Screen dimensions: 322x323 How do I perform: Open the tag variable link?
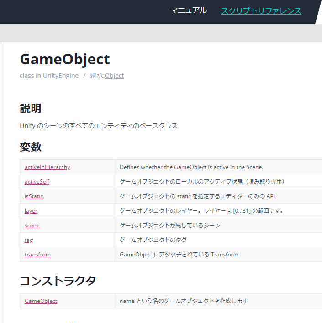coord(29,240)
